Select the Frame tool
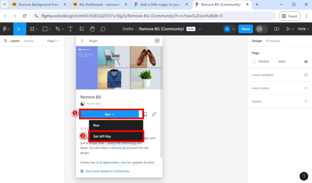The width and height of the screenshot is (312, 183). (32, 29)
